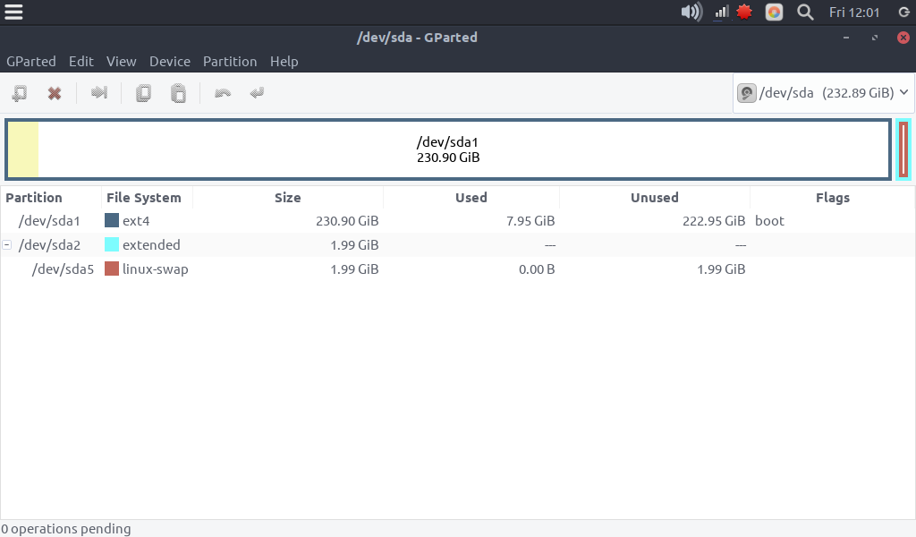Open the View menu
The width and height of the screenshot is (916, 537).
[121, 62]
